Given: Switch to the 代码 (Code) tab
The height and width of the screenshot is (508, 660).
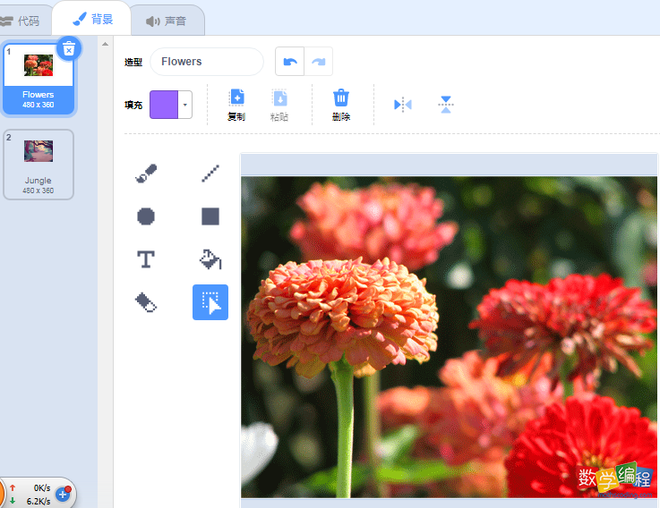Looking at the screenshot, I should (22, 21).
